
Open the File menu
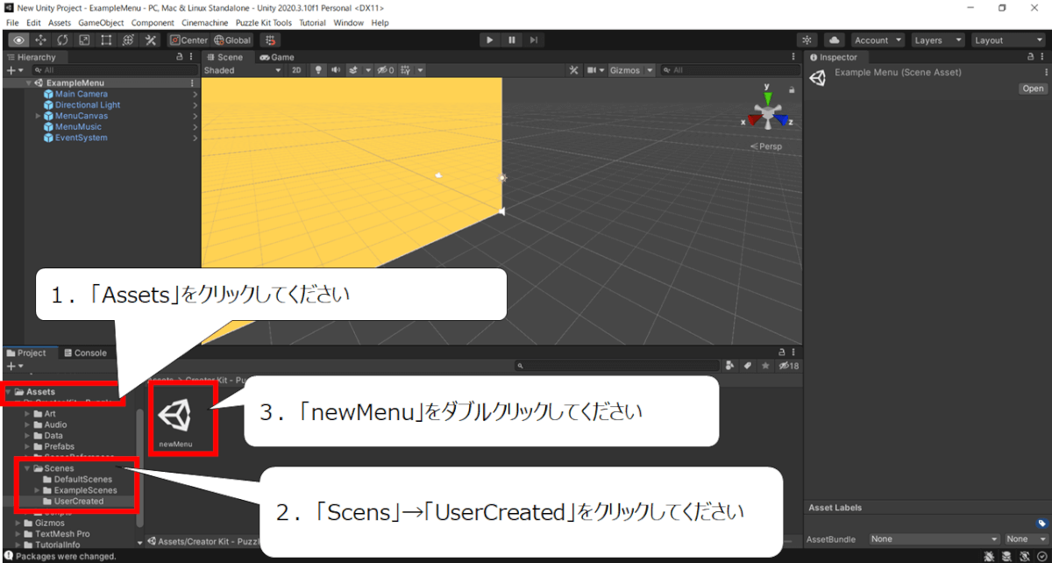point(12,23)
